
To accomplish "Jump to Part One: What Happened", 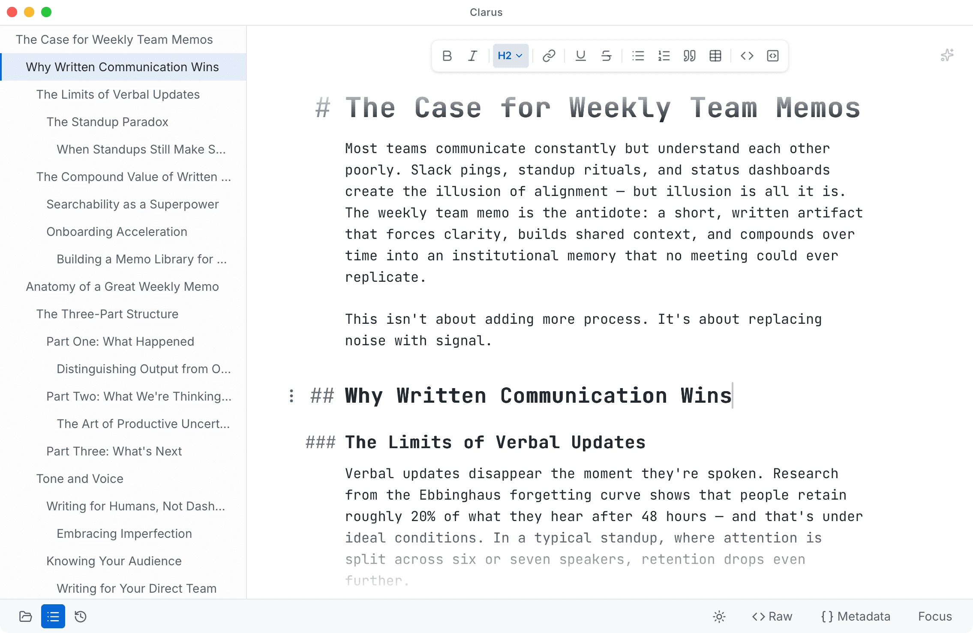I will (x=123, y=341).
